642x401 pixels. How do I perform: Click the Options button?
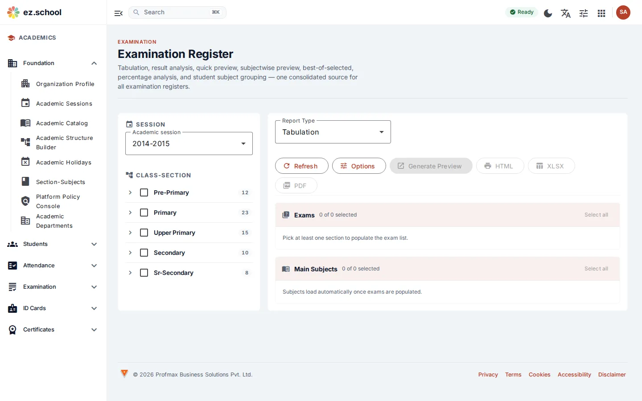[x=359, y=166]
